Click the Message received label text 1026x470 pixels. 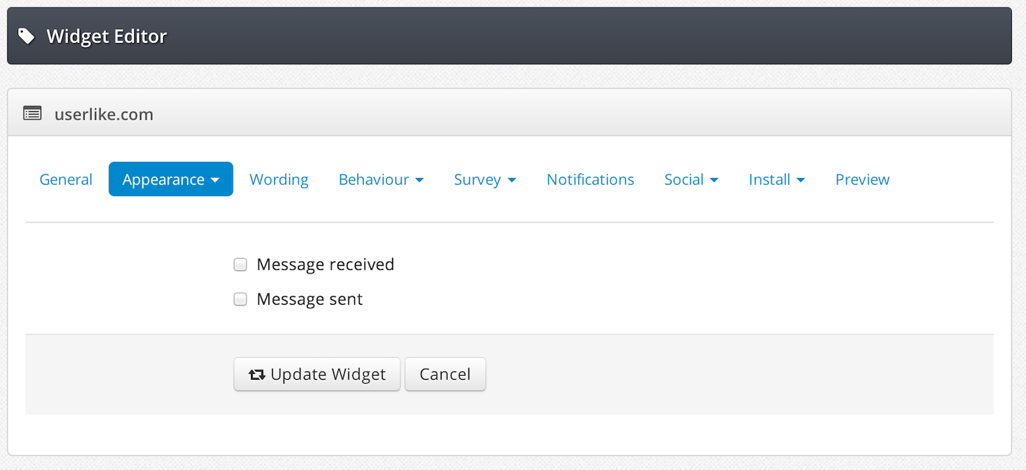[325, 264]
